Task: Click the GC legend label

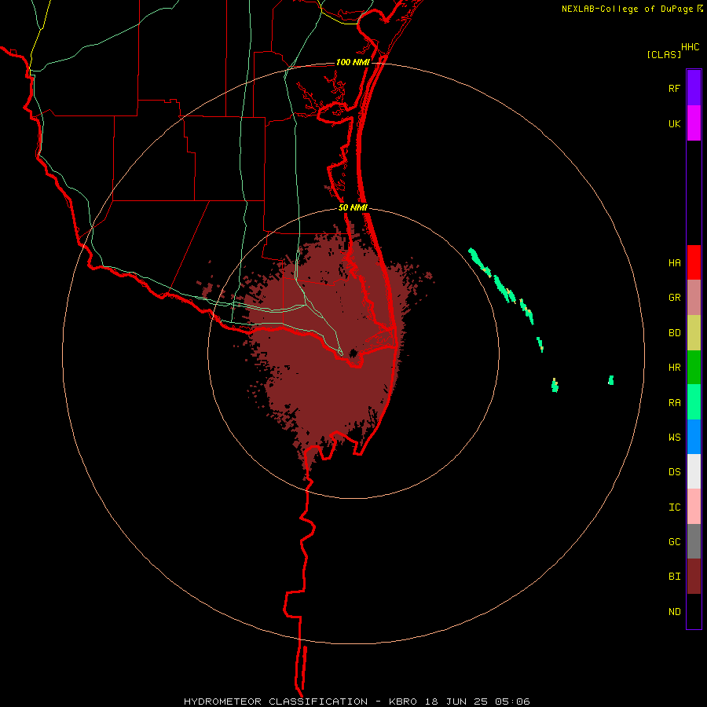Action: click(674, 541)
